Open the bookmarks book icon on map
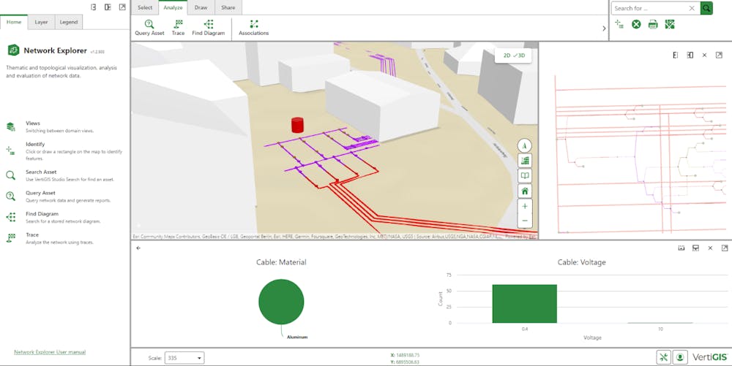 525,175
